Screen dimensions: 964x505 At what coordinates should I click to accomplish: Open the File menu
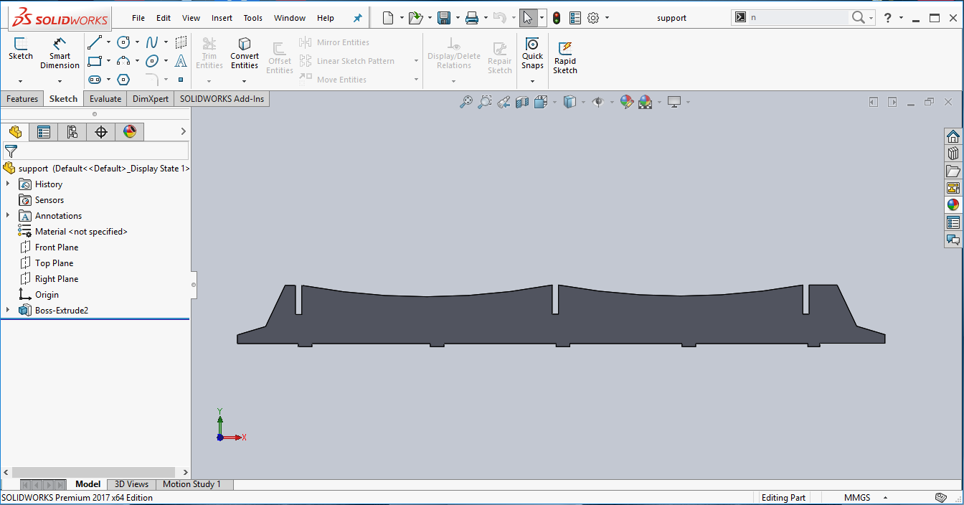138,18
